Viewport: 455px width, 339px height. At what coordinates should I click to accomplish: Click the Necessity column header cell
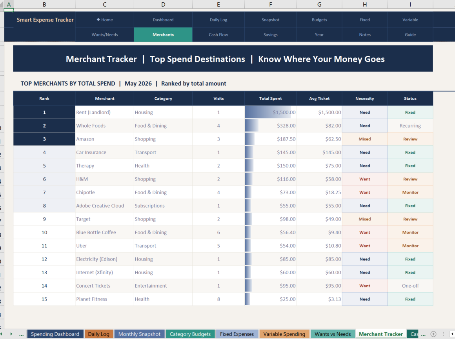click(x=365, y=98)
